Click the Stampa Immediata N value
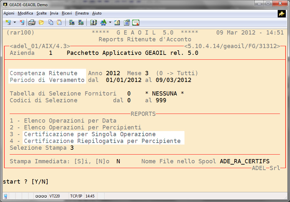This screenshot has height=202, width=290. click(118, 161)
